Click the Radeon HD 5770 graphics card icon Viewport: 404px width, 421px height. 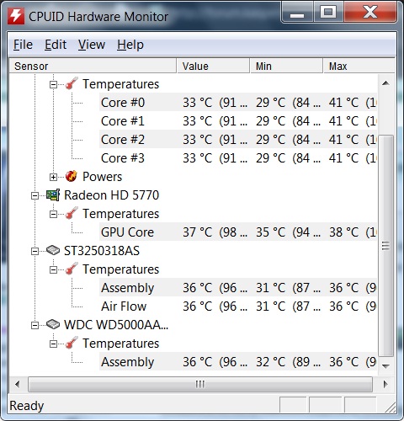pos(53,195)
